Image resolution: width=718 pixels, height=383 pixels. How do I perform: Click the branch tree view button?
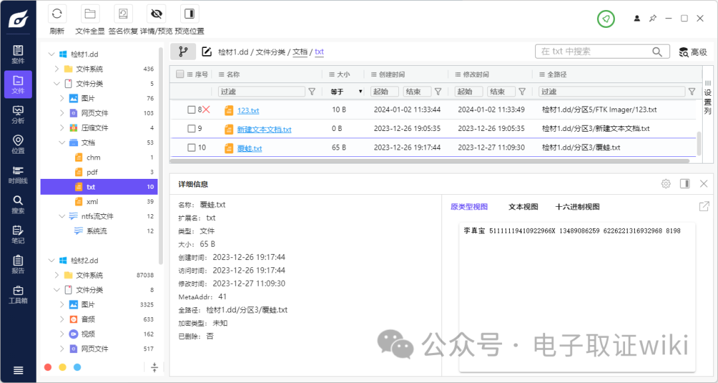[183, 52]
